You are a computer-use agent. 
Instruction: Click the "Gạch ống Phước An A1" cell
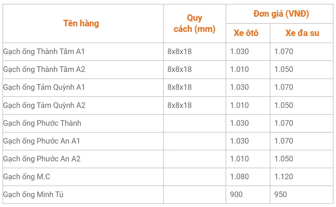click(42, 141)
